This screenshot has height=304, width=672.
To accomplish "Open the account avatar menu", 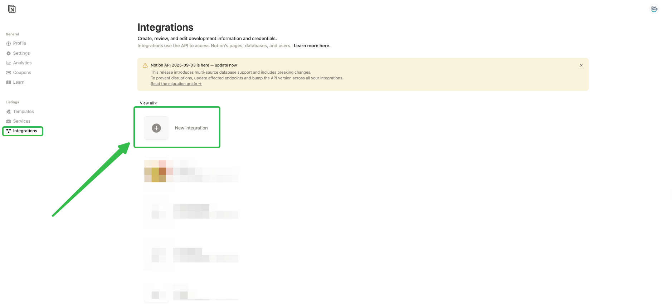I will coord(654,9).
